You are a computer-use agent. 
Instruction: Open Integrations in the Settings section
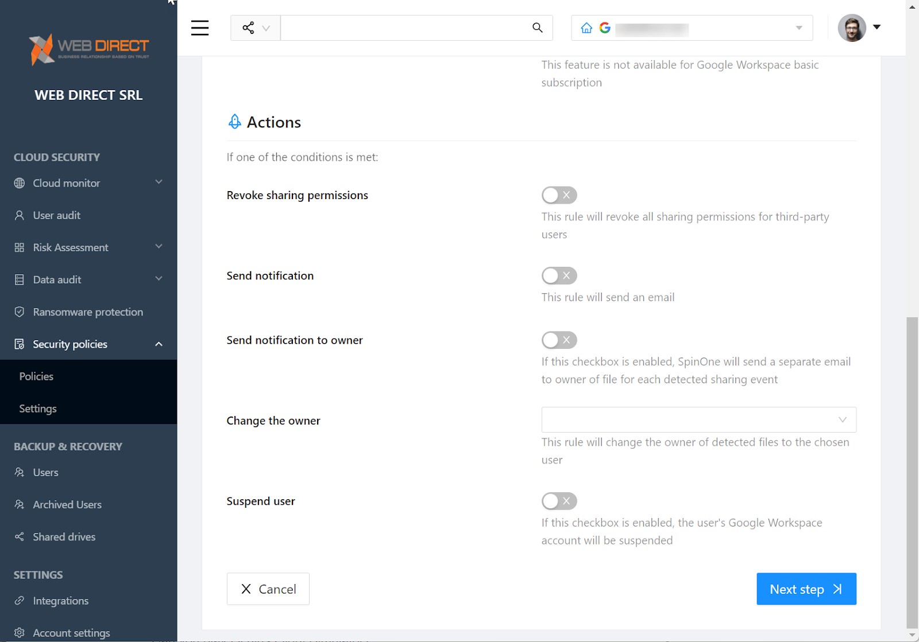coord(60,601)
